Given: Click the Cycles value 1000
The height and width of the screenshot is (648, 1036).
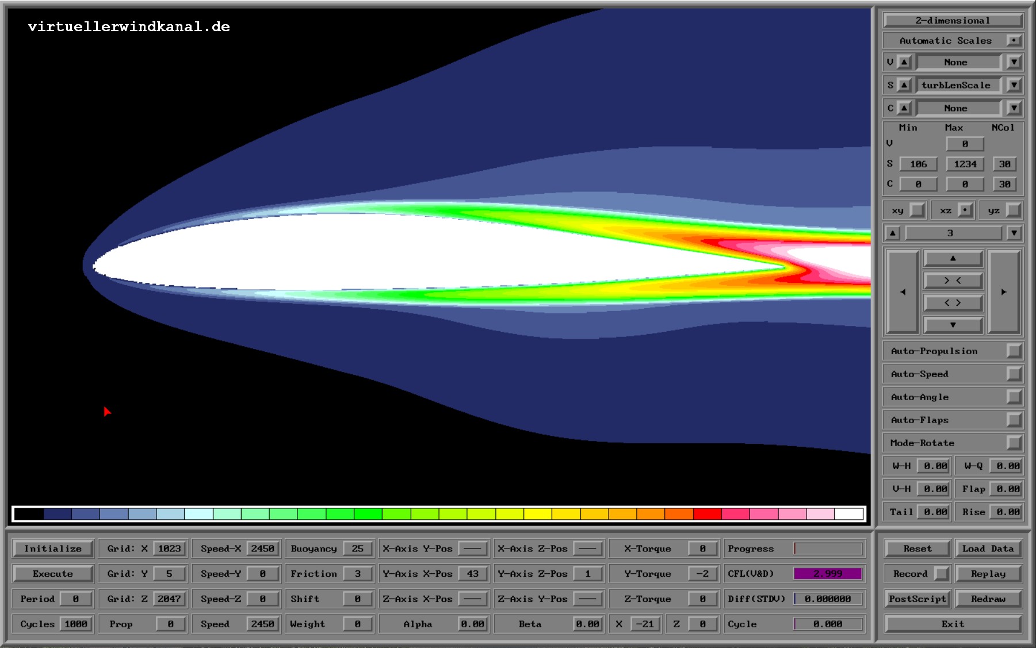Looking at the screenshot, I should tap(76, 624).
